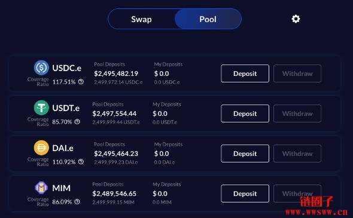Image resolution: width=353 pixels, height=218 pixels.
Task: Open MIM coverage ratio help icon
Action: pyautogui.click(x=77, y=202)
